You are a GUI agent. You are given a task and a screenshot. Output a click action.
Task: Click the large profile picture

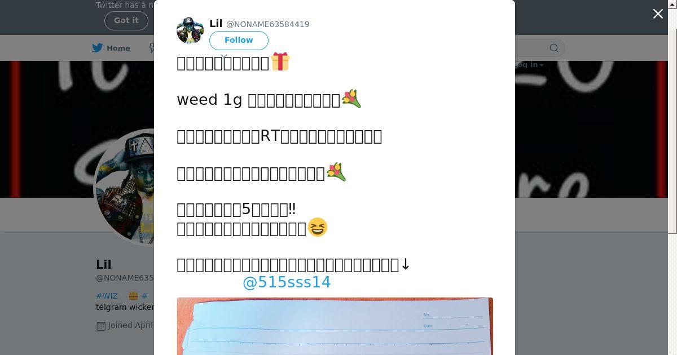click(x=125, y=188)
